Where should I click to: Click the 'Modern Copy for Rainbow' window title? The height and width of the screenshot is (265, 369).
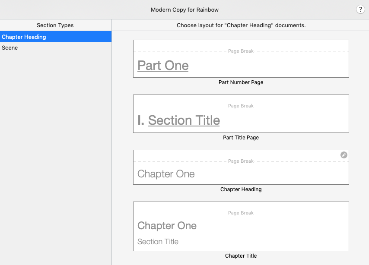click(x=185, y=9)
